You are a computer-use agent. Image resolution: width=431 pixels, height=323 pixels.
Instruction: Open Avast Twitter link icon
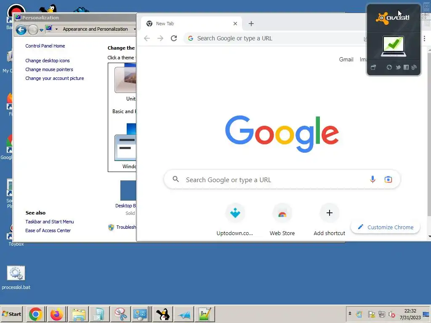click(398, 67)
